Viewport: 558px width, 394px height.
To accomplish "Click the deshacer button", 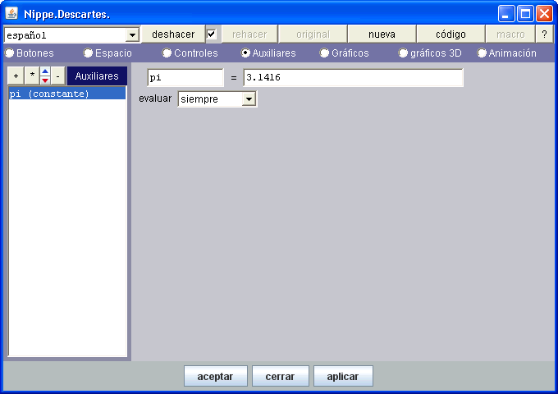I will pyautogui.click(x=173, y=34).
